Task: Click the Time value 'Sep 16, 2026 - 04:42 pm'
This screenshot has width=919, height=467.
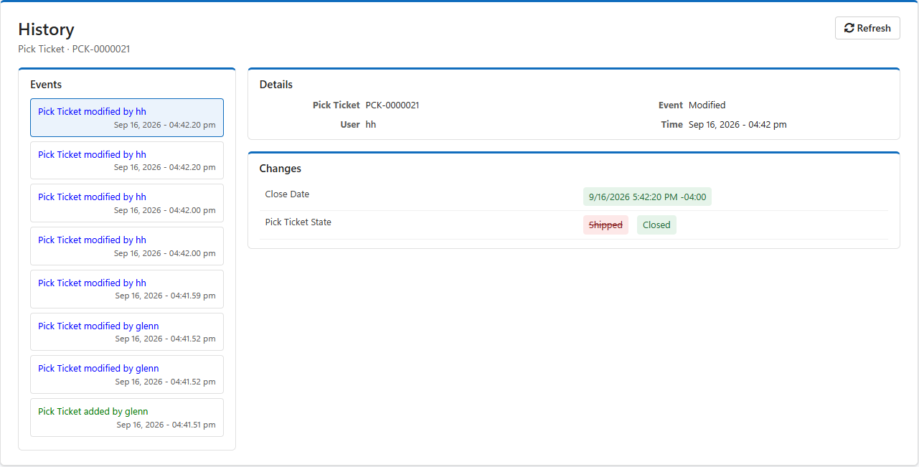Action: click(737, 125)
